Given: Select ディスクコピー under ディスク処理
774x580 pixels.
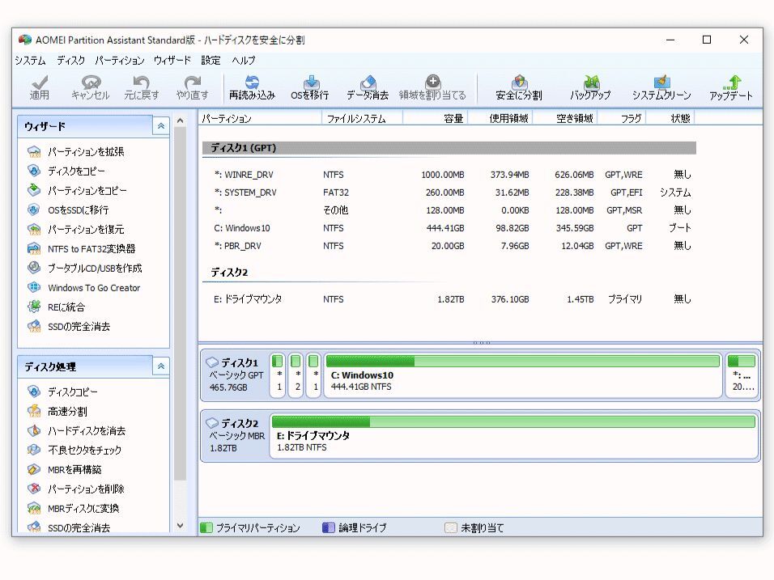Looking at the screenshot, I should pos(62,392).
